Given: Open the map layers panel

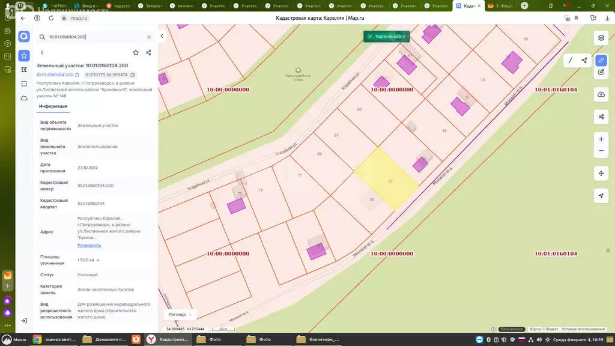Looking at the screenshot, I should coord(601,38).
